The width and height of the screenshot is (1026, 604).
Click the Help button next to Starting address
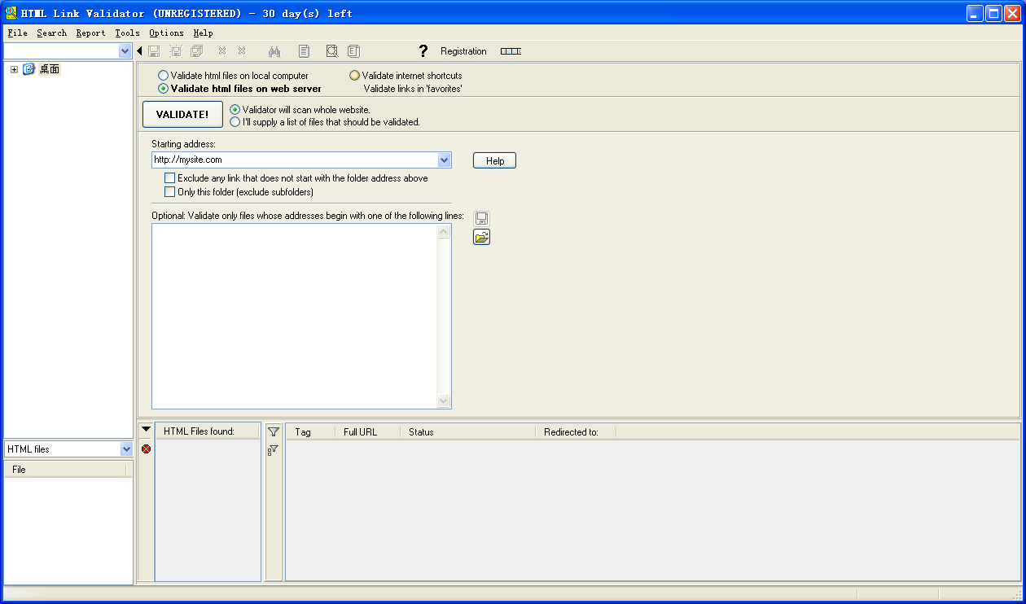pos(495,161)
